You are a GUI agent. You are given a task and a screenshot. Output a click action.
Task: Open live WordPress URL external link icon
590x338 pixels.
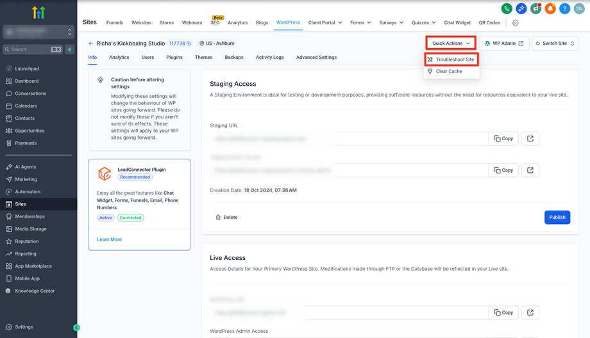coord(530,312)
